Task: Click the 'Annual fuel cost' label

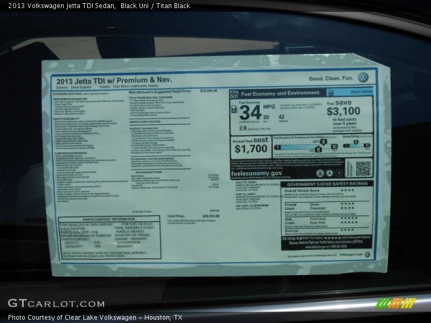Action: (x=250, y=141)
